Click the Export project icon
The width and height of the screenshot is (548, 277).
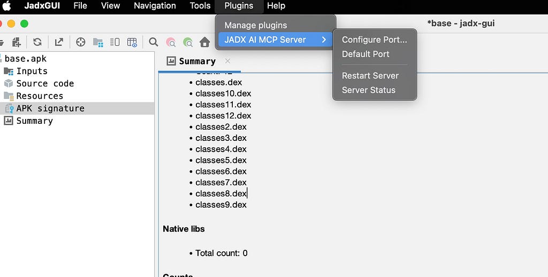point(59,42)
